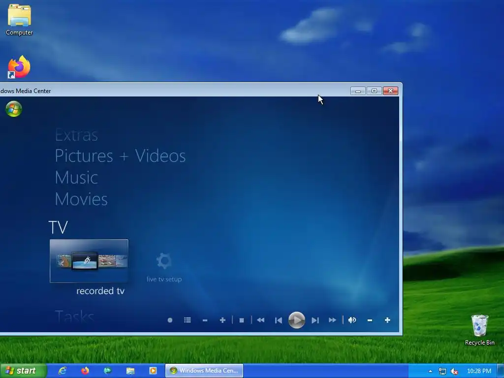The height and width of the screenshot is (378, 504).
Task: Stop playback with the square button
Action: (x=242, y=320)
